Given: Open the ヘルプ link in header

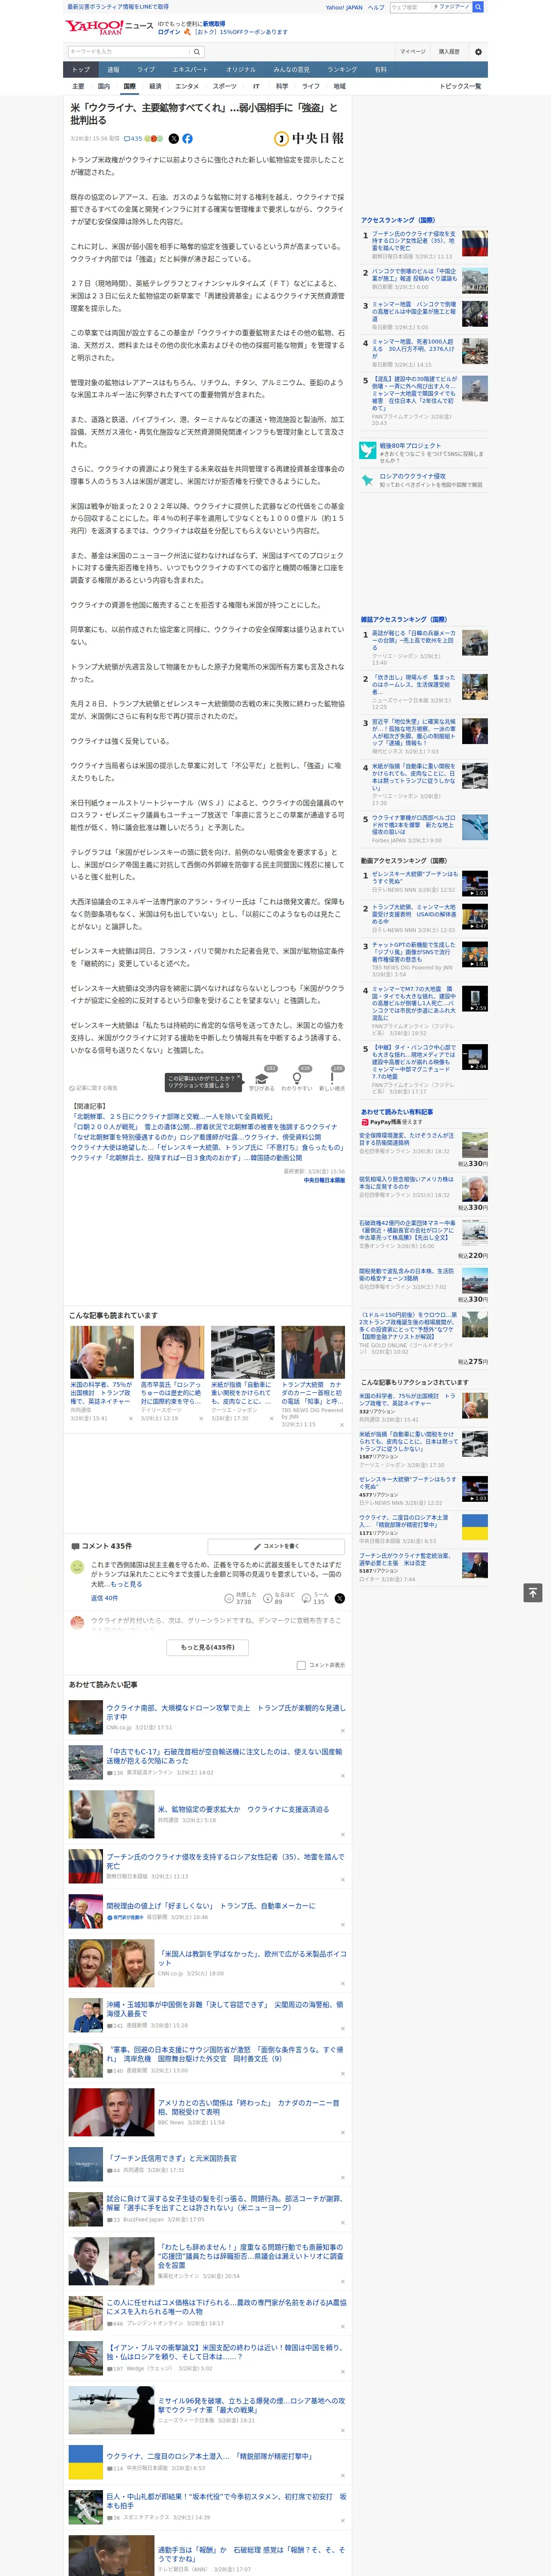Looking at the screenshot, I should (x=376, y=7).
